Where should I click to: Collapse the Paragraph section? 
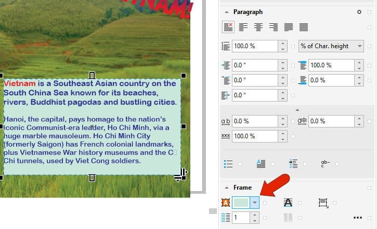(x=226, y=12)
